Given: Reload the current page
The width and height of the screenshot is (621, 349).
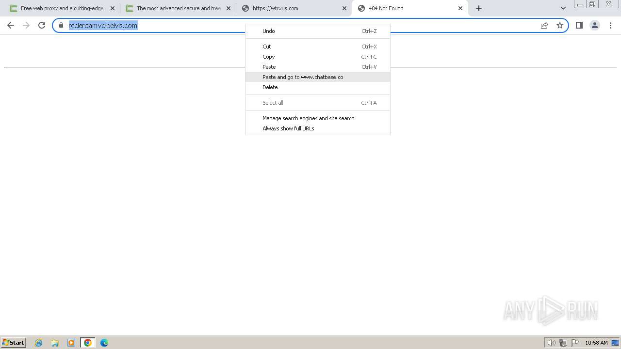Looking at the screenshot, I should pos(42,25).
